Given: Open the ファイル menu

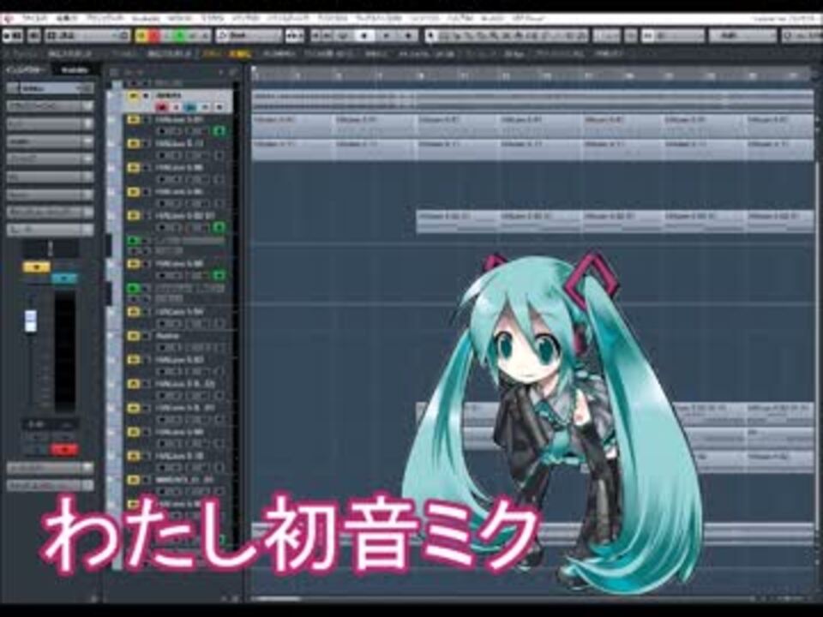Looking at the screenshot, I should pos(34,19).
